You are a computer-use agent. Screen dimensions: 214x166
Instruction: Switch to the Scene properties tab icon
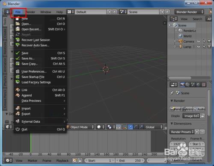coord(193,85)
